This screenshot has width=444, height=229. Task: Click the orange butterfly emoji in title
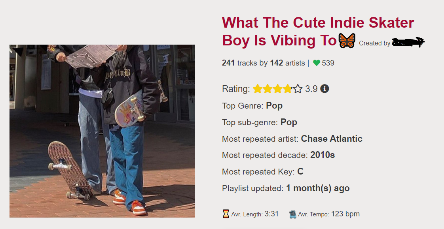[347, 41]
